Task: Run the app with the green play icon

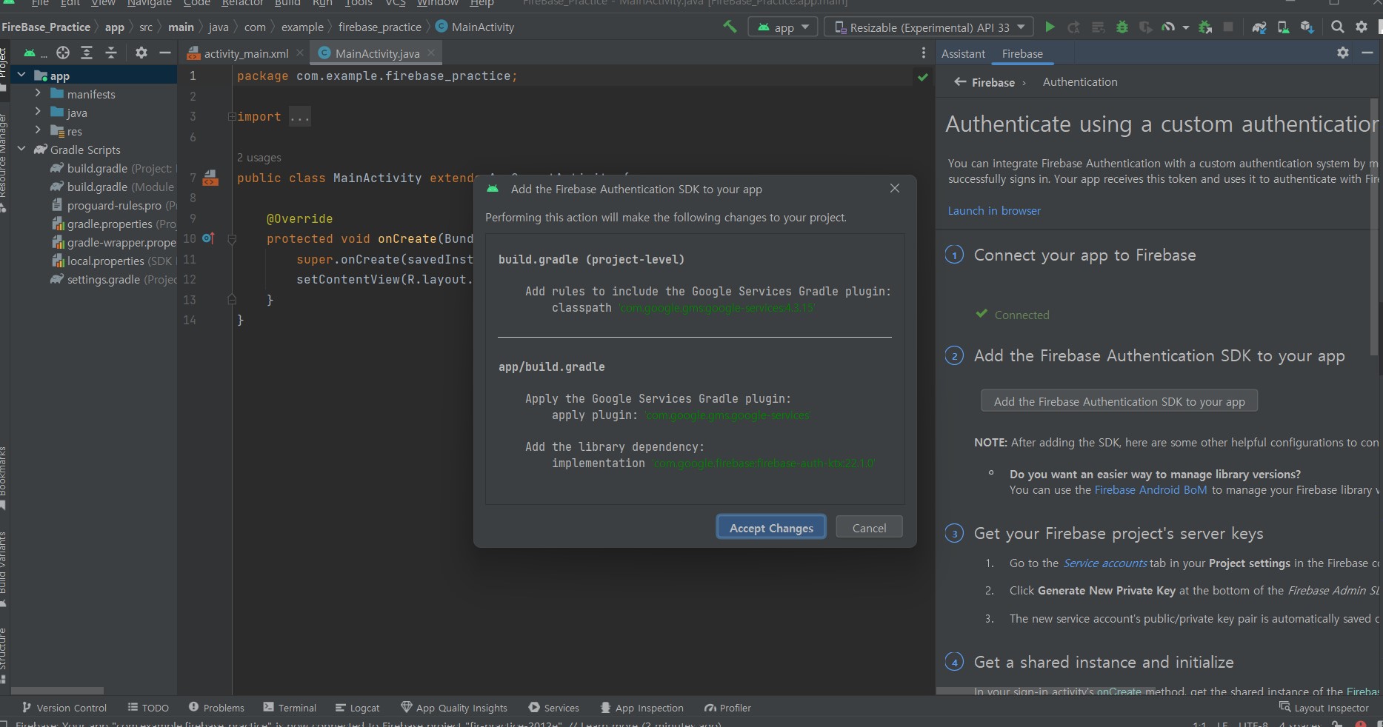Action: point(1050,27)
